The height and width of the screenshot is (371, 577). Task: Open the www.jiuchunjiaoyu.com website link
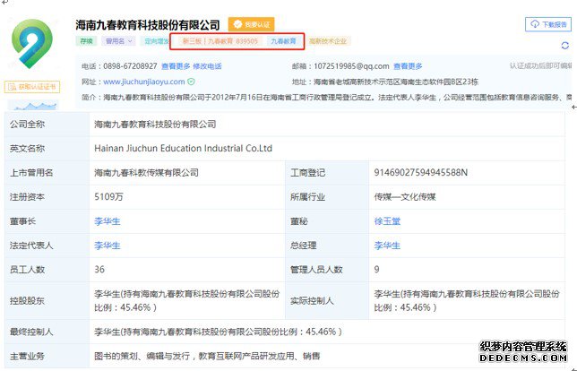(x=144, y=82)
